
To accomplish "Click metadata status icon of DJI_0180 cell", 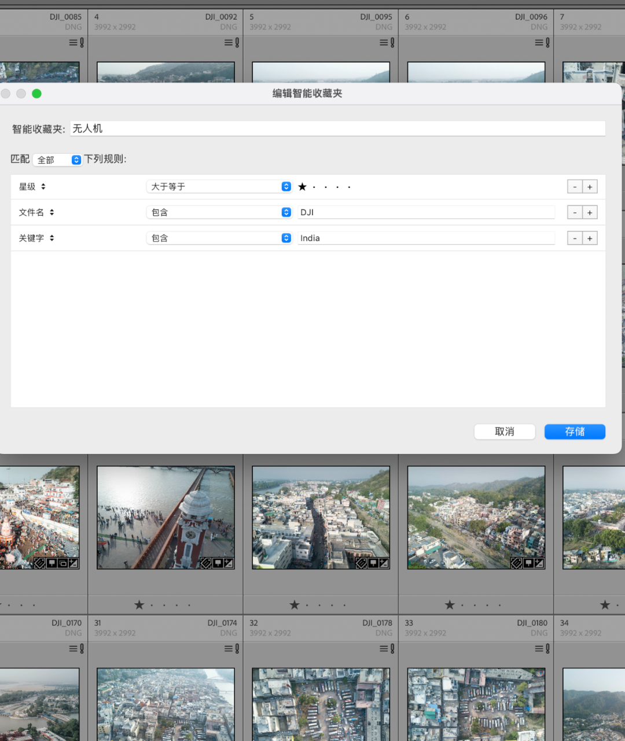I will point(542,648).
